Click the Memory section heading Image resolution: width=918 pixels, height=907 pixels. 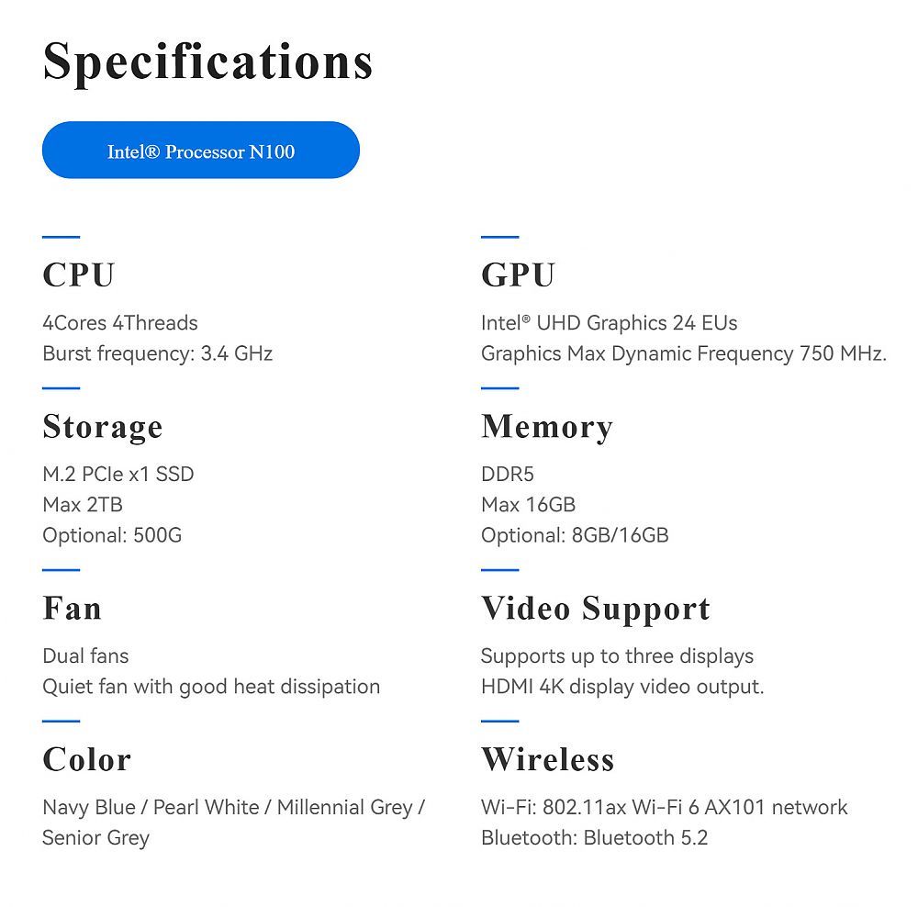point(547,427)
